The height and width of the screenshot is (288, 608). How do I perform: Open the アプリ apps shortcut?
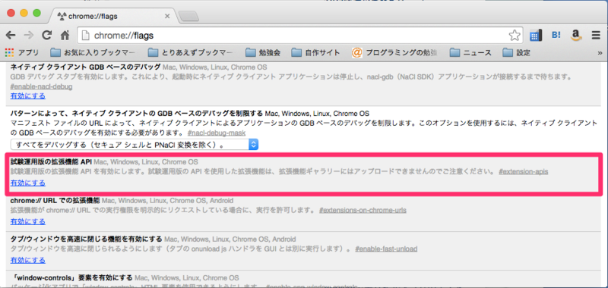[22, 52]
